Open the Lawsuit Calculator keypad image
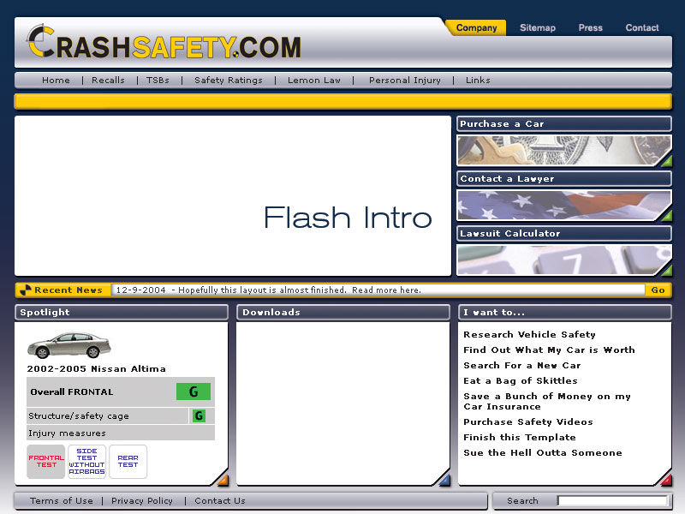 [564, 260]
